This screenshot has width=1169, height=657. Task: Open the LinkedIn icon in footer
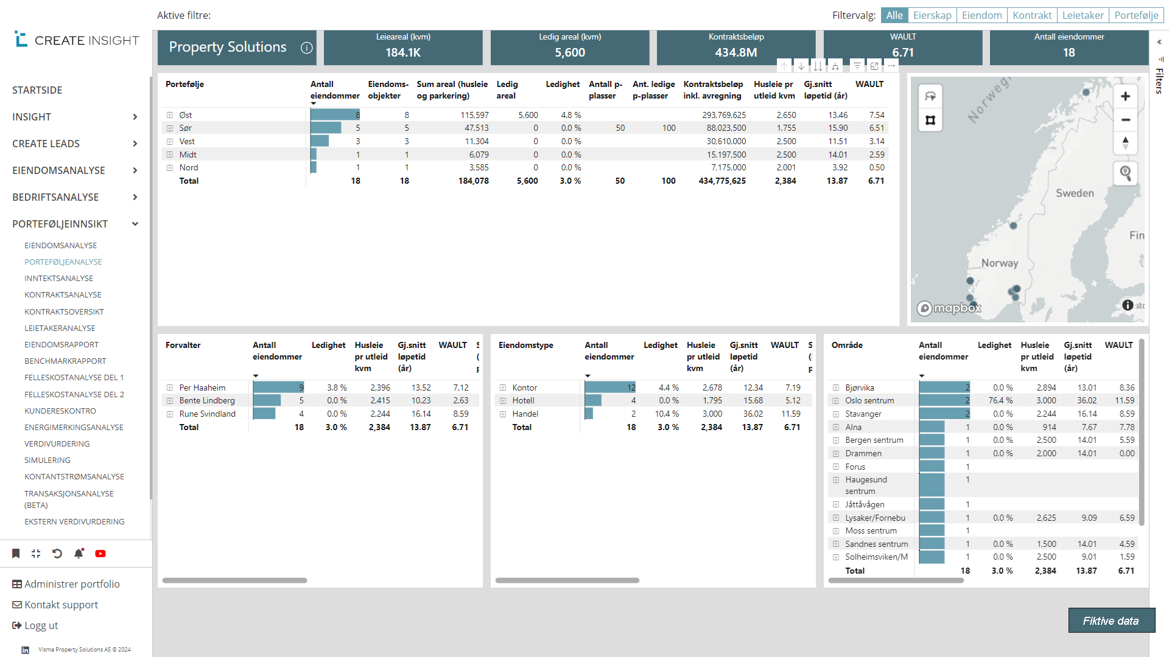(x=25, y=650)
